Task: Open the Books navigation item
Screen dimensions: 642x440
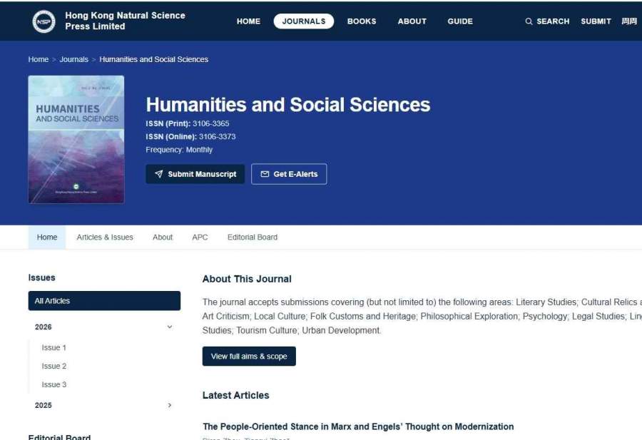Action: click(x=362, y=21)
